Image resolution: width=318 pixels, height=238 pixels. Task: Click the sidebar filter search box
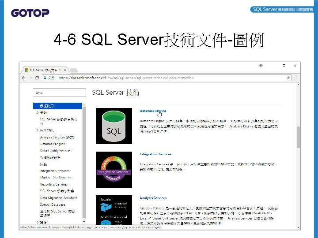tap(60, 93)
